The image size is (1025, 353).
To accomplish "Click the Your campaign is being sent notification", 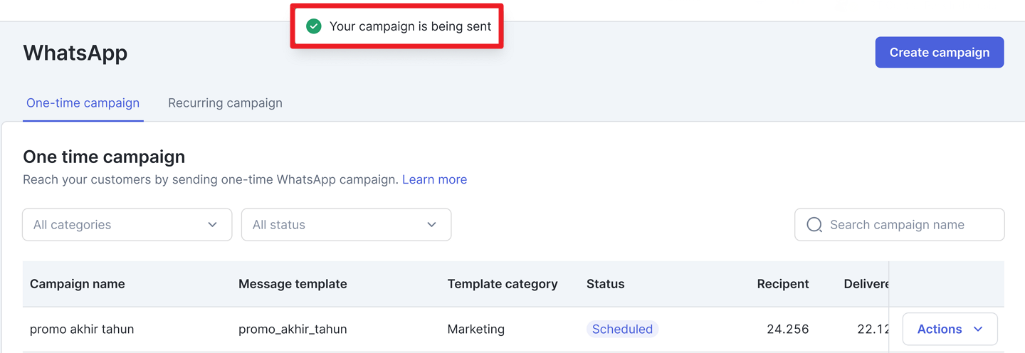I will point(397,26).
